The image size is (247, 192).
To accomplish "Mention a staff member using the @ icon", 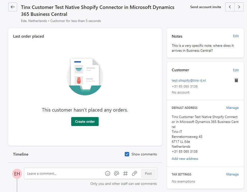I will click(117, 173).
